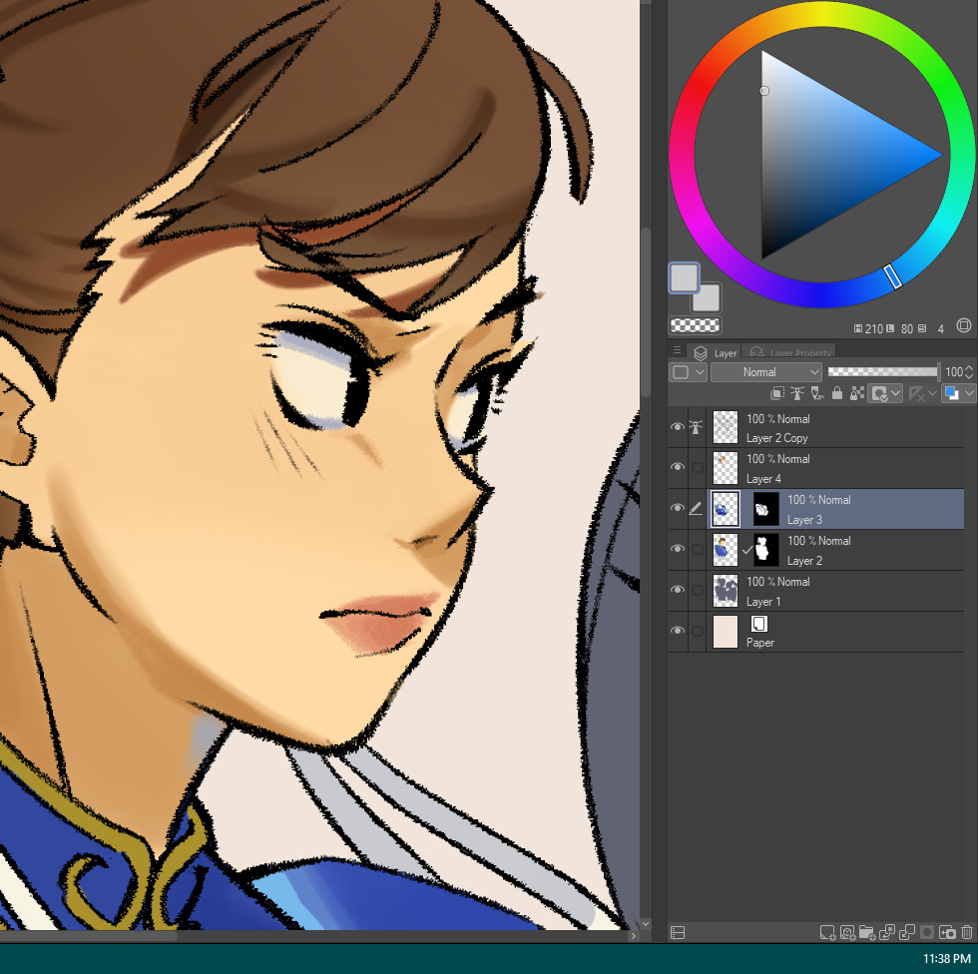
Task: Switch to the Layer Property tab
Action: tap(789, 352)
